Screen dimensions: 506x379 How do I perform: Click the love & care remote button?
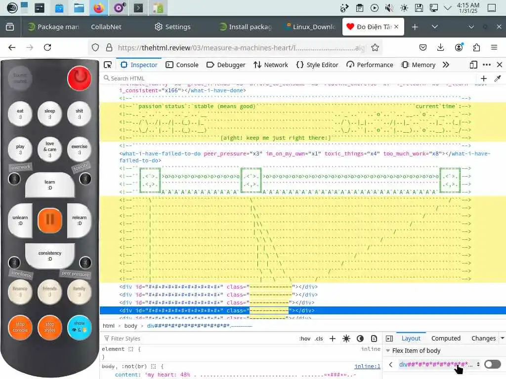[x=50, y=149]
